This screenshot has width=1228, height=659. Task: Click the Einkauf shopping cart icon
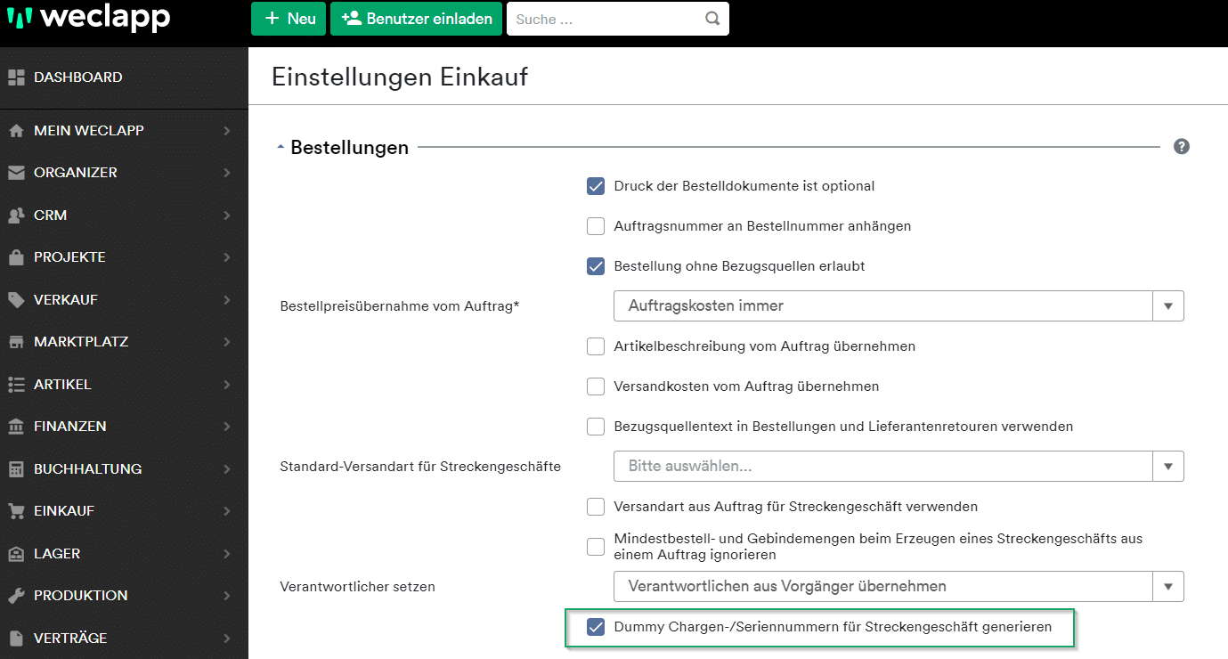(x=16, y=511)
